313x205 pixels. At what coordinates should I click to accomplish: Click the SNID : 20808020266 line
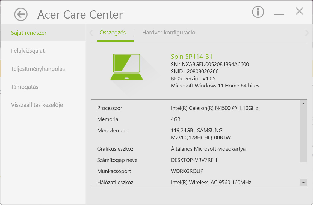[195, 72]
